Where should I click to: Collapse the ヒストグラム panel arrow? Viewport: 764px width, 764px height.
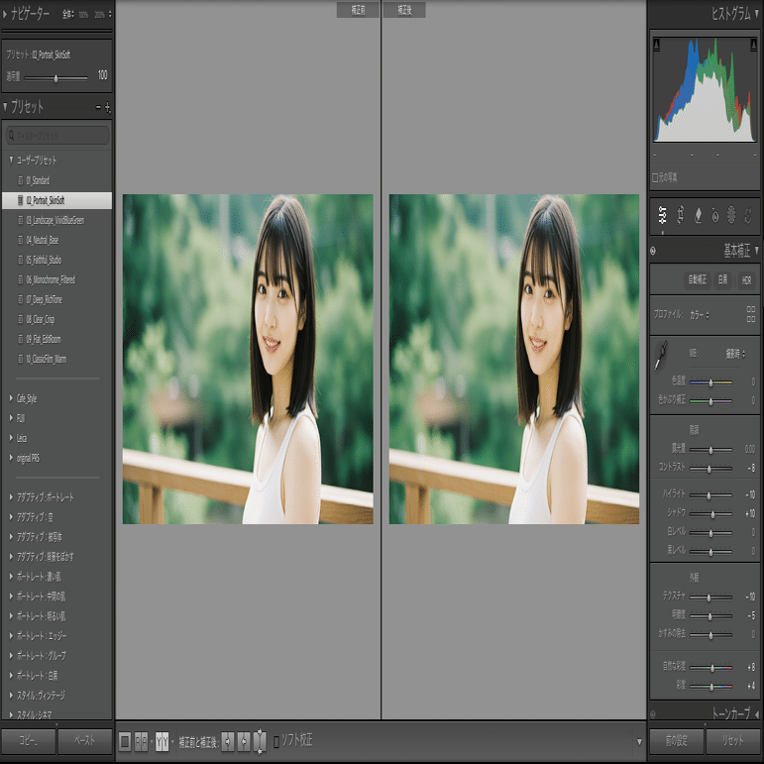757,14
